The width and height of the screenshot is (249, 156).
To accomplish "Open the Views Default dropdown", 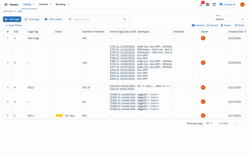I will point(230,19).
